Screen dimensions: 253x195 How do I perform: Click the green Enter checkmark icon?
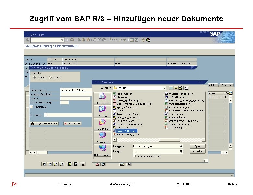(x=27, y=40)
